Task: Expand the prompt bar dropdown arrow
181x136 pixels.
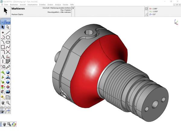Action: point(73,8)
